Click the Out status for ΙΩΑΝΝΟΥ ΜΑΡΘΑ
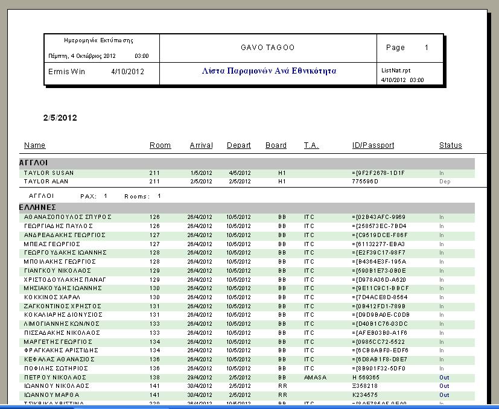Viewport: 499px width, 409px height. point(444,395)
